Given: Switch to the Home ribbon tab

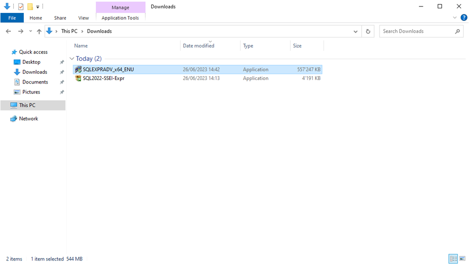Looking at the screenshot, I should 36,18.
